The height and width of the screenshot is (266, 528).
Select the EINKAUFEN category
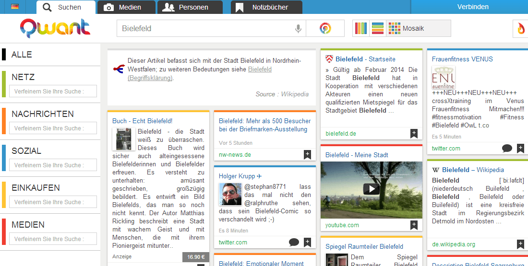pos(36,188)
